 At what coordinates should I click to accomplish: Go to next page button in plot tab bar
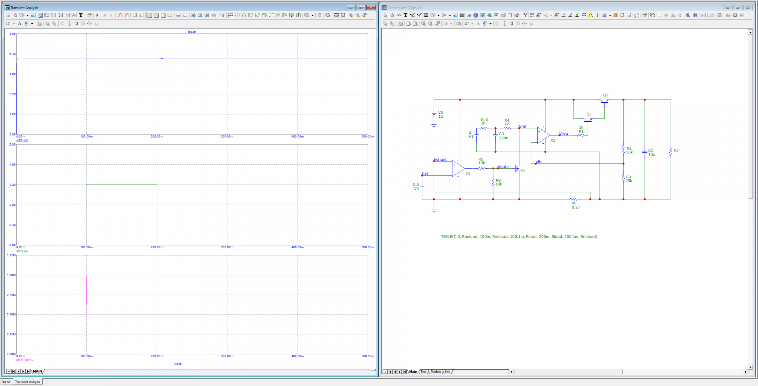(23, 371)
